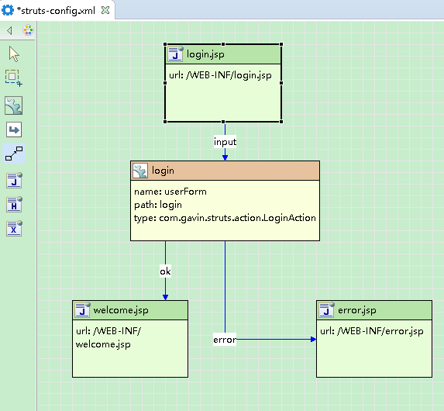Open the color palette icon
Screen dimensions: 444x411
pyautogui.click(x=28, y=30)
